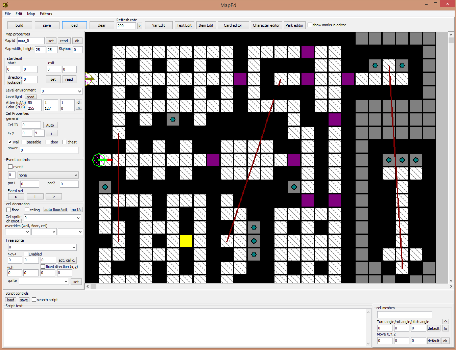Click the map view's scroll down arrow
The width and height of the screenshot is (456, 350).
451,280
